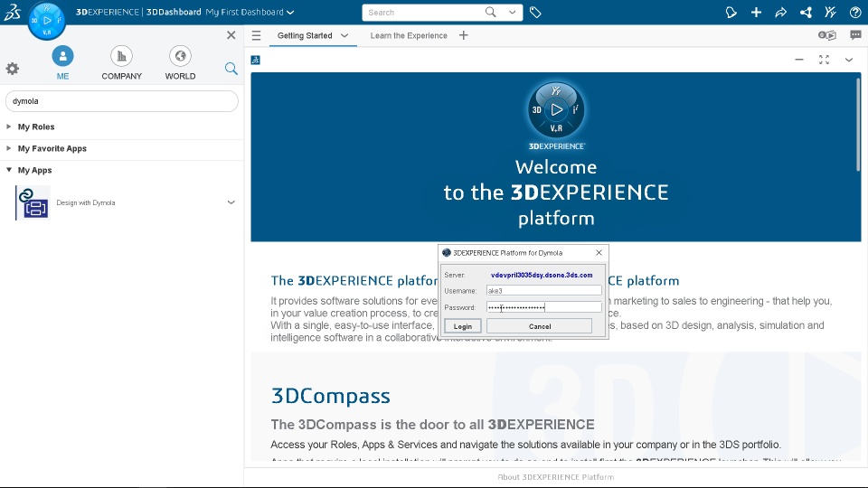Open the chat bubble icon
The height and width of the screenshot is (488, 868).
click(x=855, y=35)
